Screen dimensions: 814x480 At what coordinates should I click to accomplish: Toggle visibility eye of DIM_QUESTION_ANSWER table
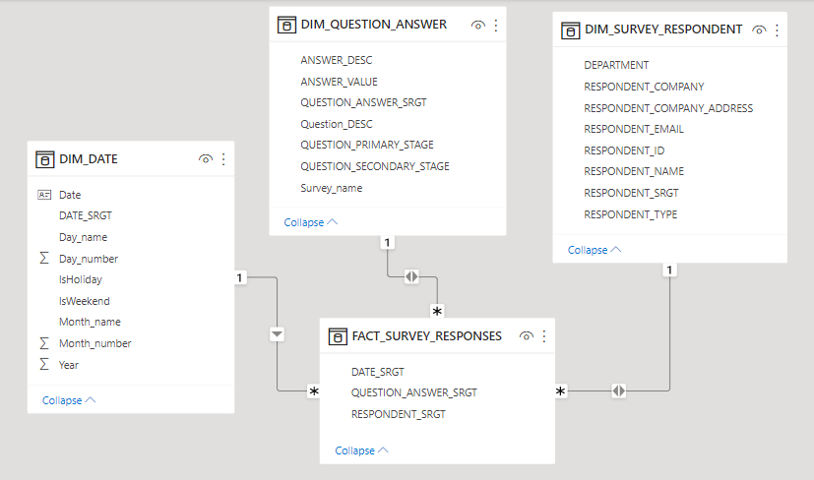[x=477, y=25]
